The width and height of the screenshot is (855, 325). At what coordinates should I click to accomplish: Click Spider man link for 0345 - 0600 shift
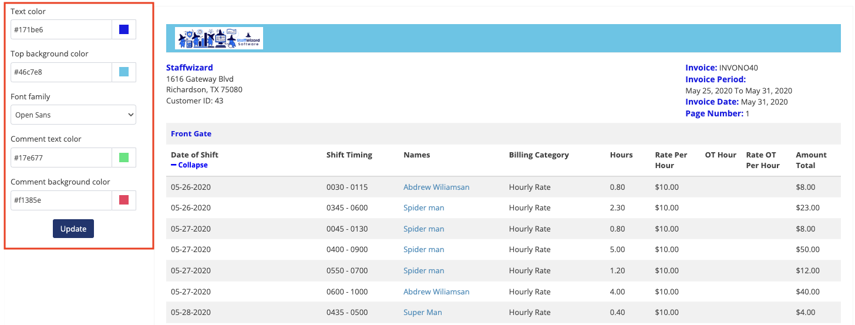pos(423,207)
